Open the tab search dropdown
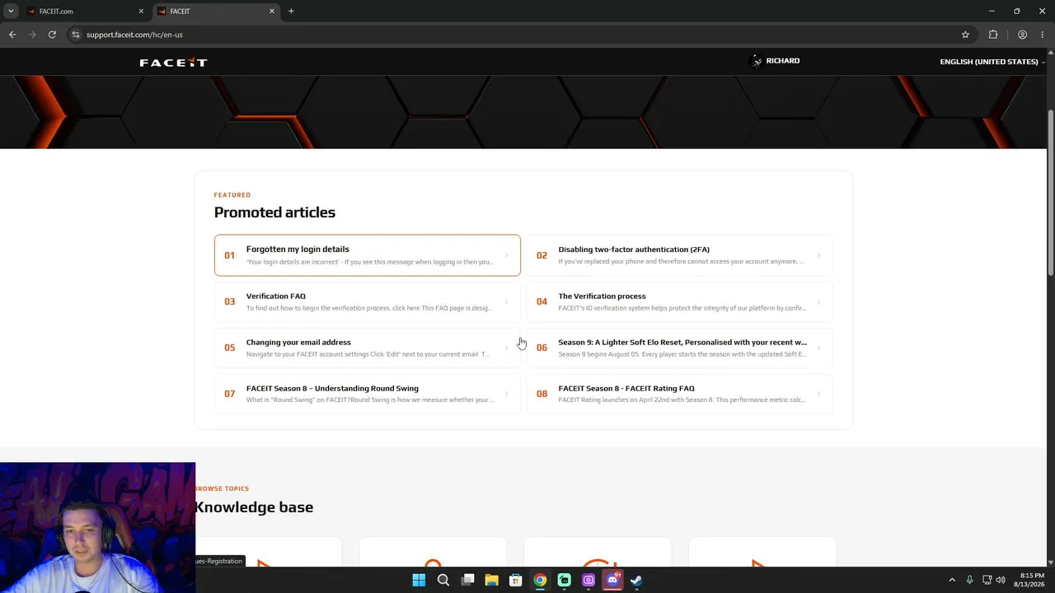The image size is (1055, 593). click(x=11, y=12)
